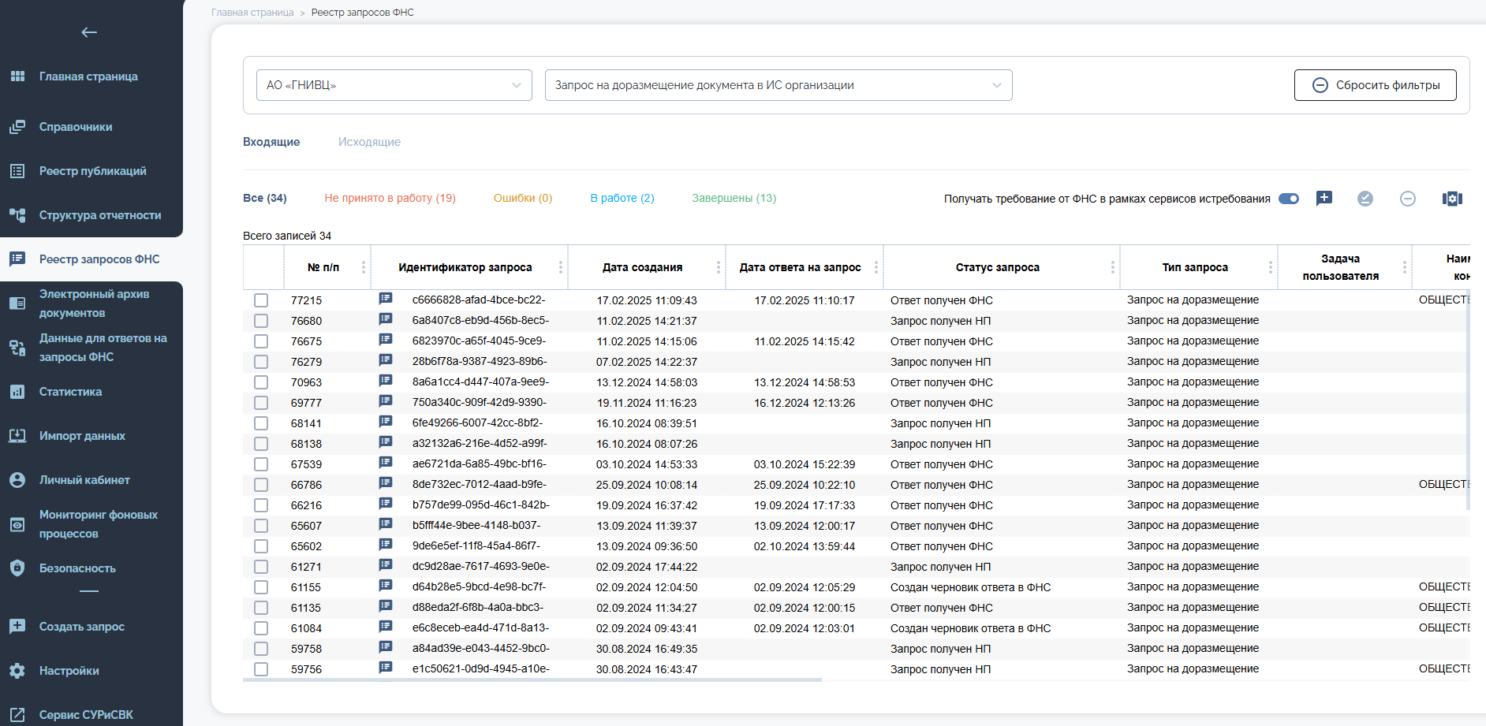
Task: Click the table column settings icon
Action: pos(1452,199)
